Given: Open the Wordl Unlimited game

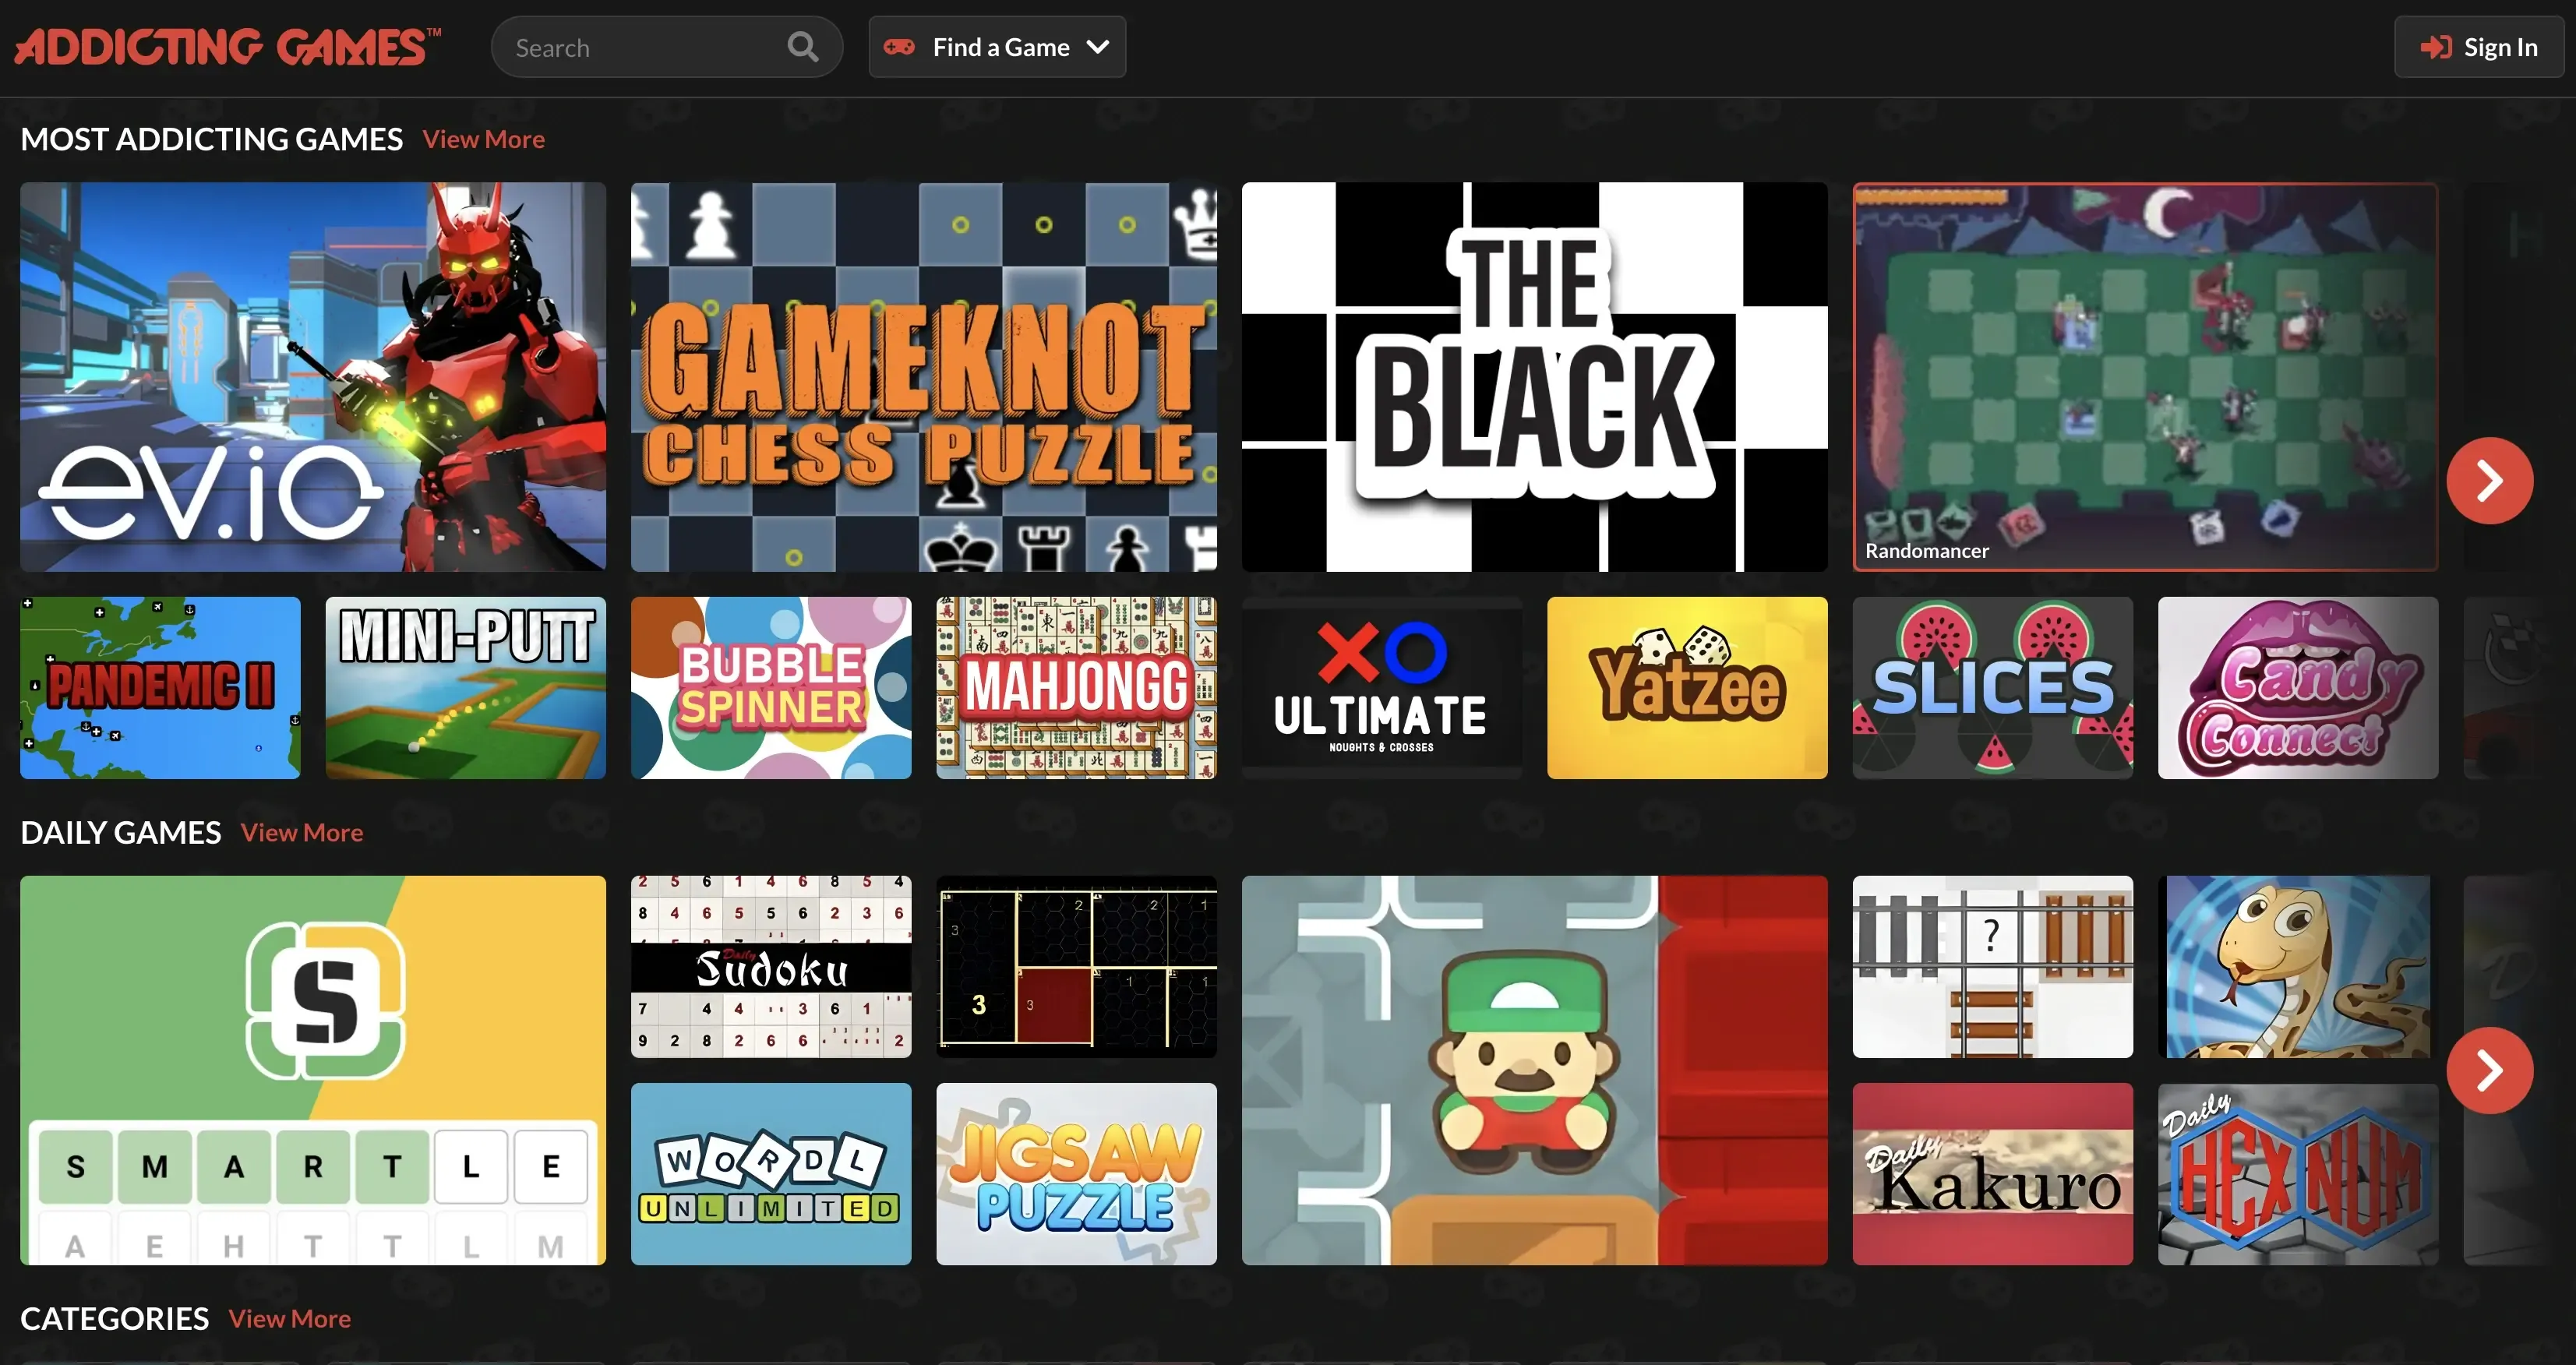Looking at the screenshot, I should click(771, 1174).
